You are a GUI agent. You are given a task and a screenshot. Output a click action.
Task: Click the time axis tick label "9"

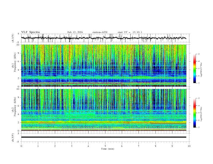(172, 146)
